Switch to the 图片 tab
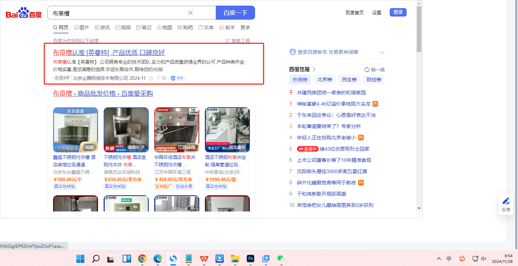 (x=82, y=27)
